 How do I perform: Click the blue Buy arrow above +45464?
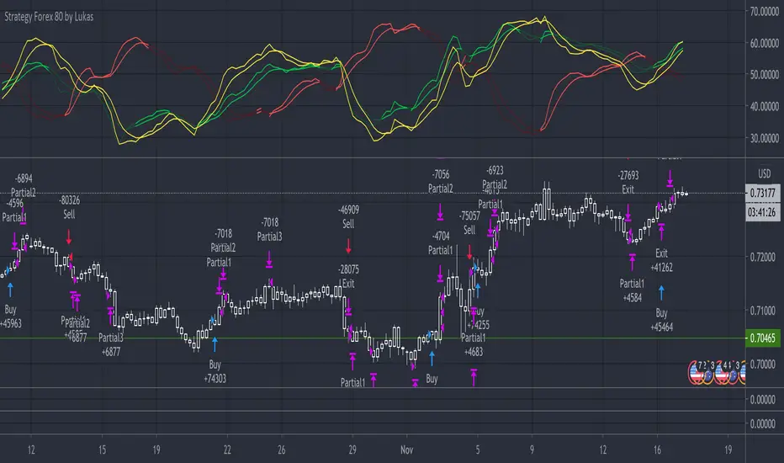(661, 293)
